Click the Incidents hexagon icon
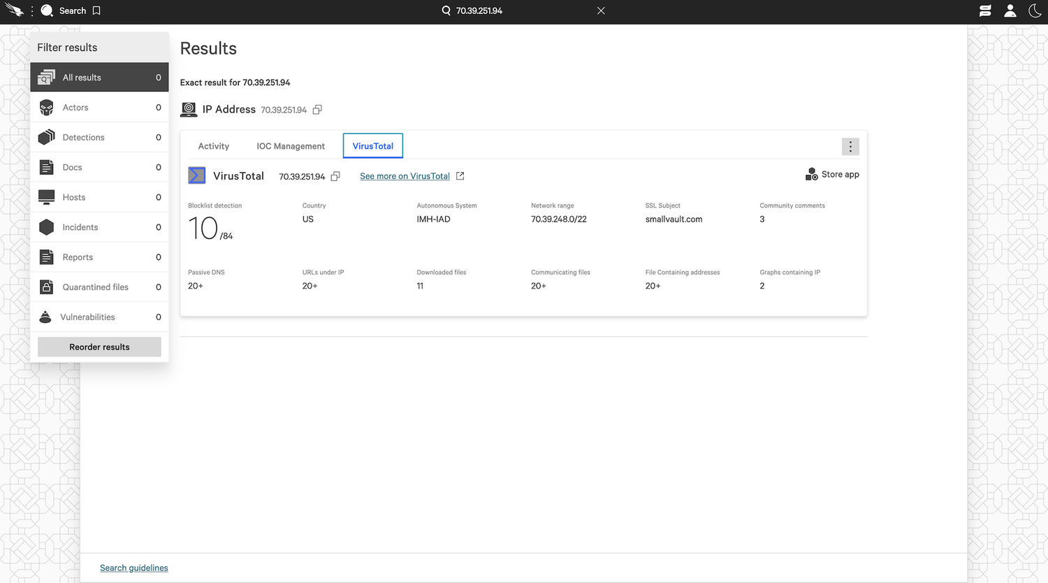Image resolution: width=1048 pixels, height=583 pixels. tap(46, 226)
